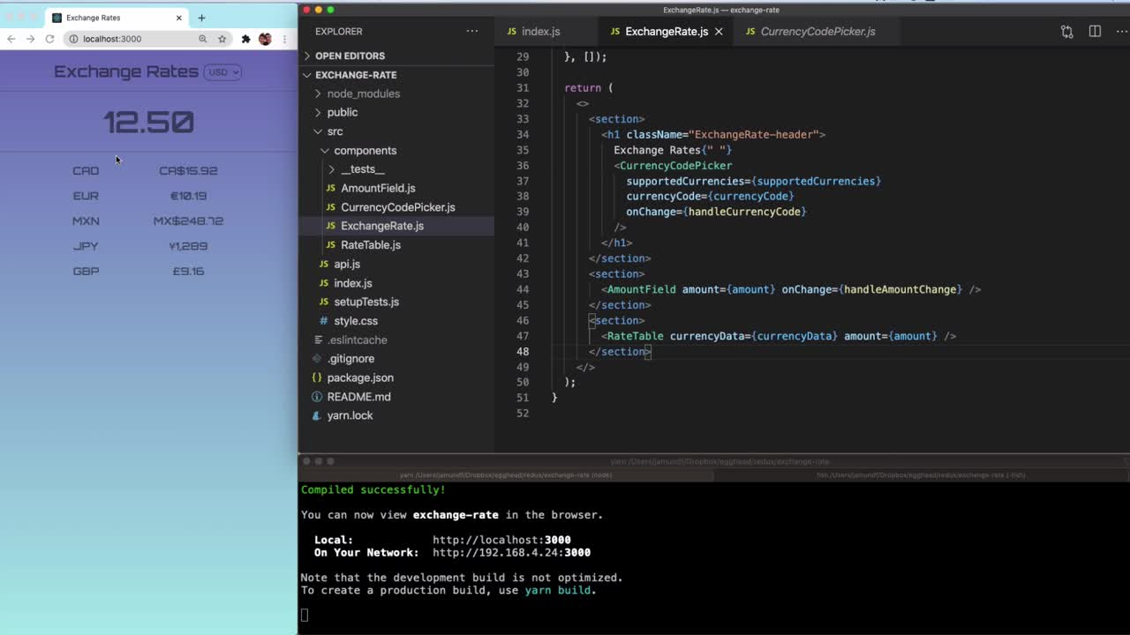Click the localhost:3000 address bar
Image resolution: width=1130 pixels, height=635 pixels.
(132, 39)
